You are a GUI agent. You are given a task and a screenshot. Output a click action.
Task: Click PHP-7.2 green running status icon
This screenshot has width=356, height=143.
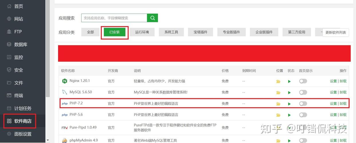289,104
